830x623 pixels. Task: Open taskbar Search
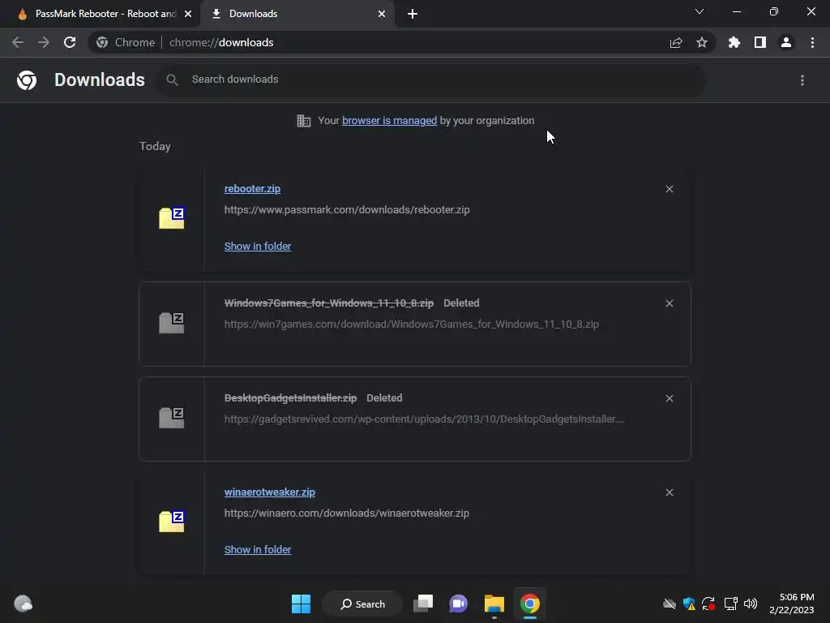(363, 604)
